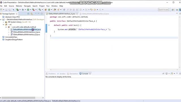Image resolution: width=181 pixels, height=102 pixels.
Task: Click the New file toolbar icon
Action: (1, 10)
